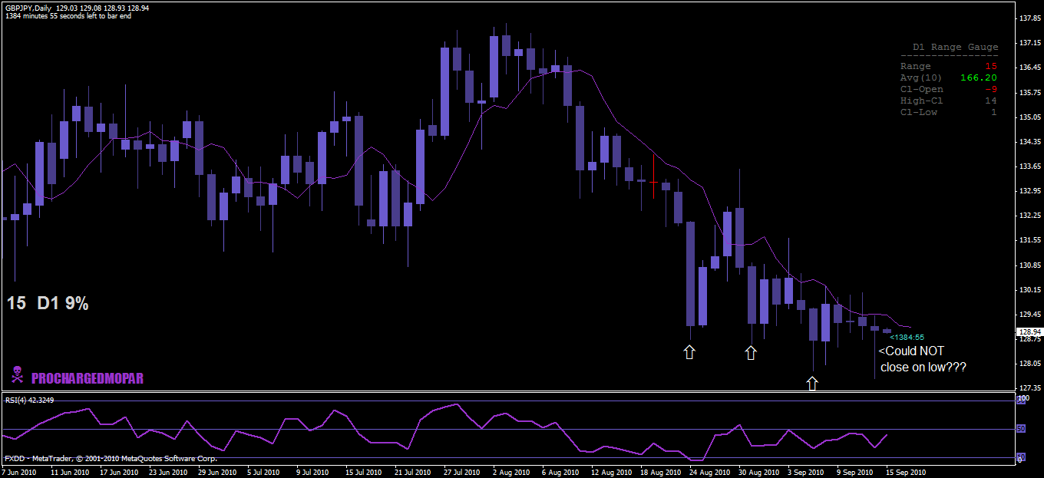Viewport: 1044px width, 478px height.
Task: Click the 11 Jun 2010 date label
Action: pos(69,473)
